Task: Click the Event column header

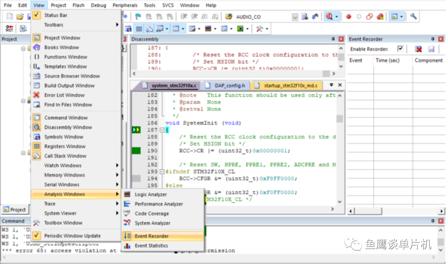Action: tap(361, 61)
